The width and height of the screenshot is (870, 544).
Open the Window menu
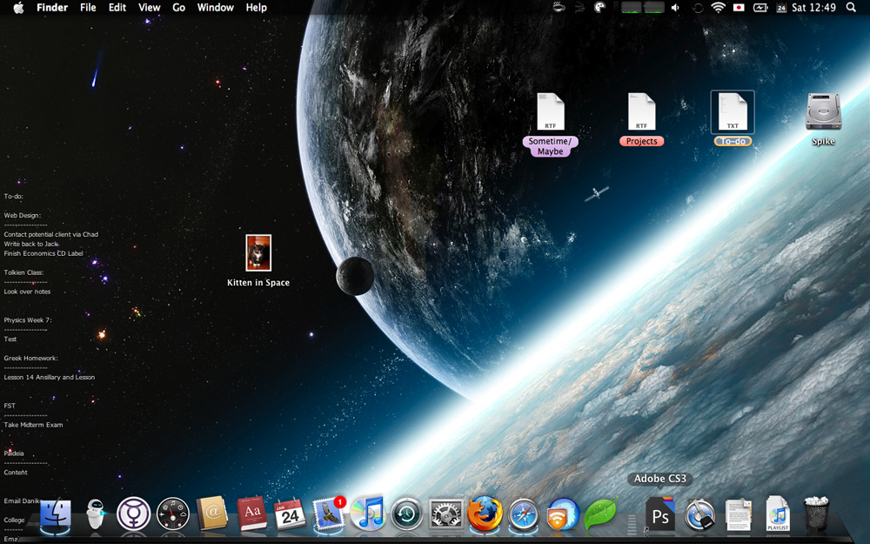pyautogui.click(x=215, y=8)
